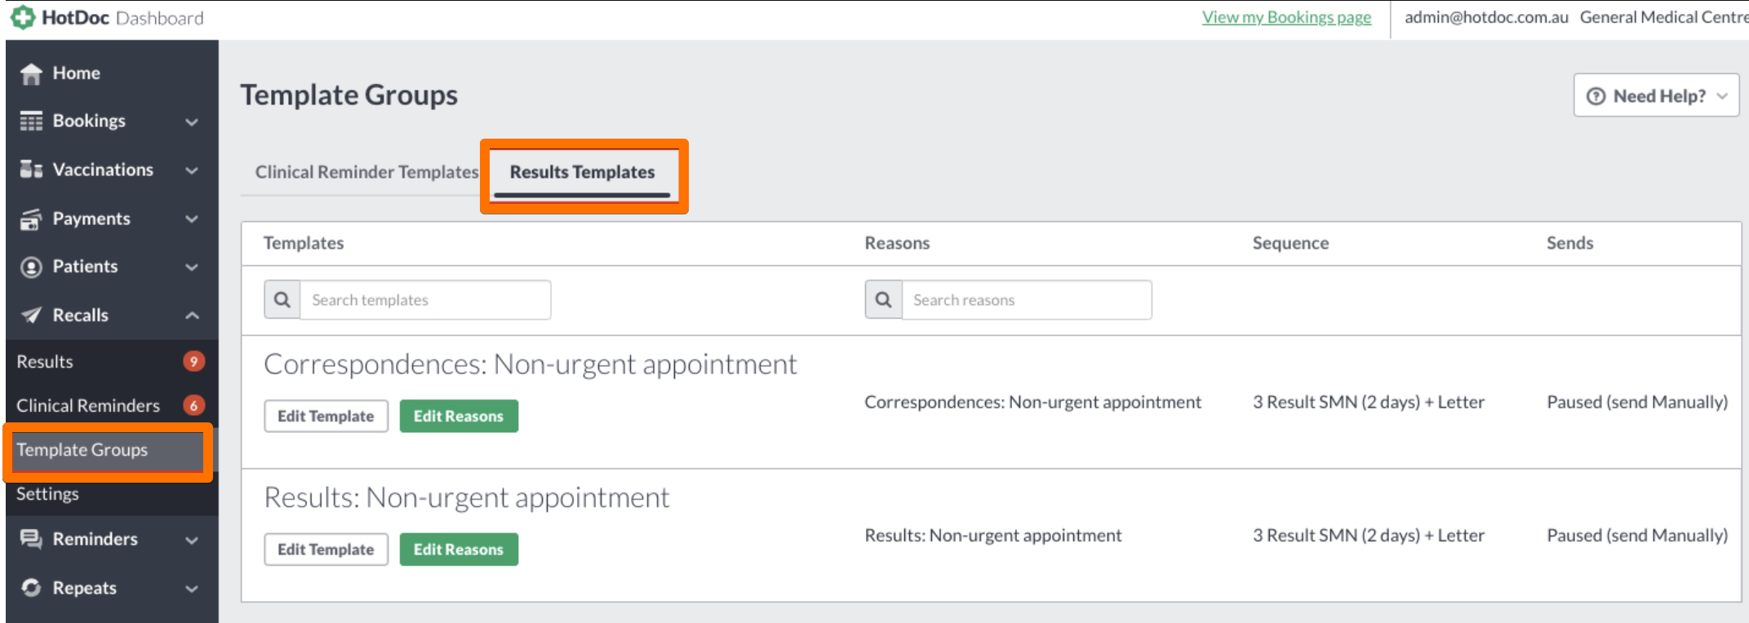
Task: Open the Need Help dropdown
Action: pyautogui.click(x=1656, y=95)
